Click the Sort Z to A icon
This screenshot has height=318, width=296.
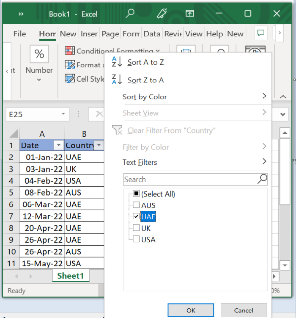(x=117, y=80)
